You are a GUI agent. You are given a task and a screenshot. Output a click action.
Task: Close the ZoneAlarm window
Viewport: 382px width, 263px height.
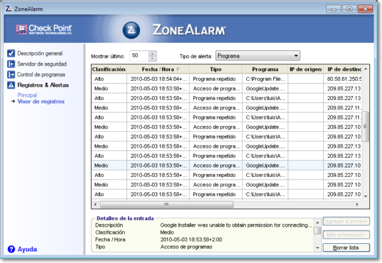pyautogui.click(x=365, y=9)
